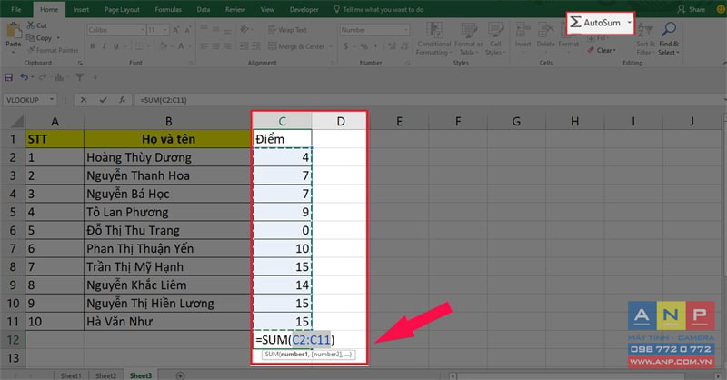Select the cell containing Hoàng Thùy Dương
The width and height of the screenshot is (727, 380).
tap(167, 157)
